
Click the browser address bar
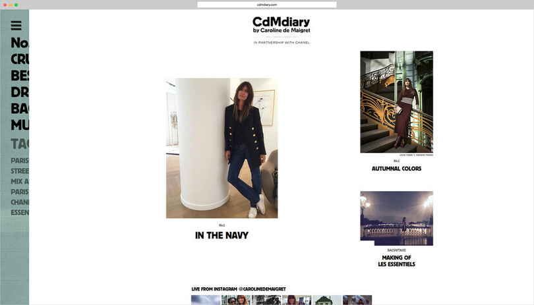click(x=267, y=5)
